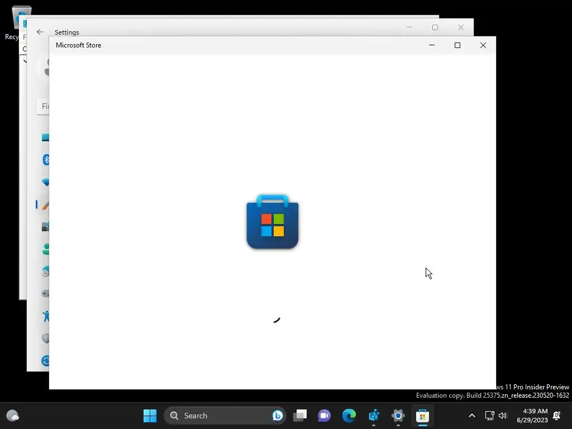The width and height of the screenshot is (572, 429).
Task: Select Network wifi icon in Settings sidebar
Action: tap(45, 182)
